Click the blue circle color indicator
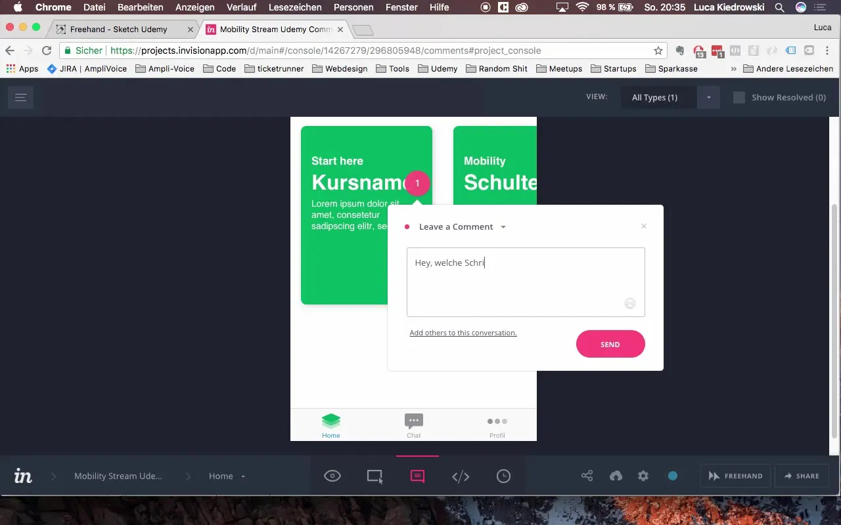This screenshot has width=841, height=525. [x=672, y=476]
